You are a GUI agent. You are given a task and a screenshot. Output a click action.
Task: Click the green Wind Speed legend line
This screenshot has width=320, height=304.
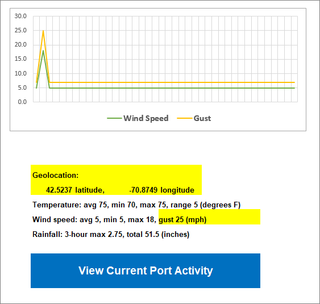114,118
